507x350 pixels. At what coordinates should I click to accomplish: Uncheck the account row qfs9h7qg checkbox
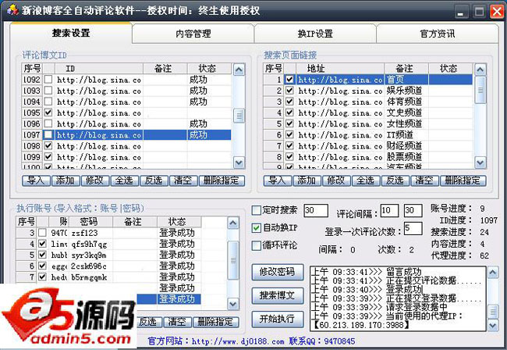pyautogui.click(x=42, y=244)
